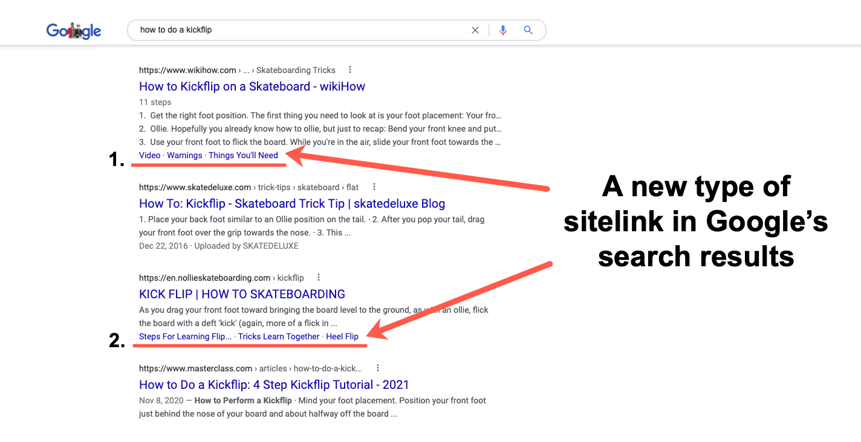This screenshot has width=861, height=442.
Task: Open 'How to Kickflip on a Skateboard - wikiHow'
Action: coord(252,86)
